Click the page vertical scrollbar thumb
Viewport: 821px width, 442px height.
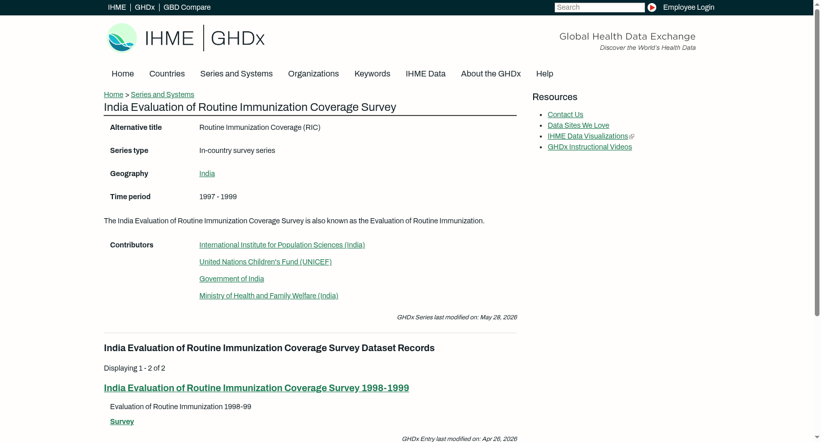pyautogui.click(x=817, y=162)
